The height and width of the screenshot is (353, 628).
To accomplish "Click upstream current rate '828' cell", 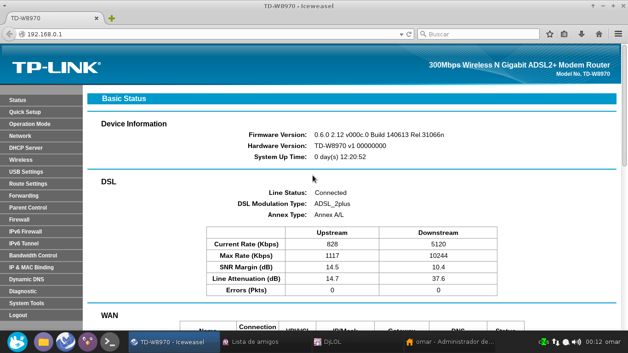I will coord(332,244).
